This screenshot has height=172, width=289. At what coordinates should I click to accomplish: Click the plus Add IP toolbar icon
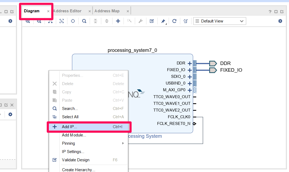point(118,21)
